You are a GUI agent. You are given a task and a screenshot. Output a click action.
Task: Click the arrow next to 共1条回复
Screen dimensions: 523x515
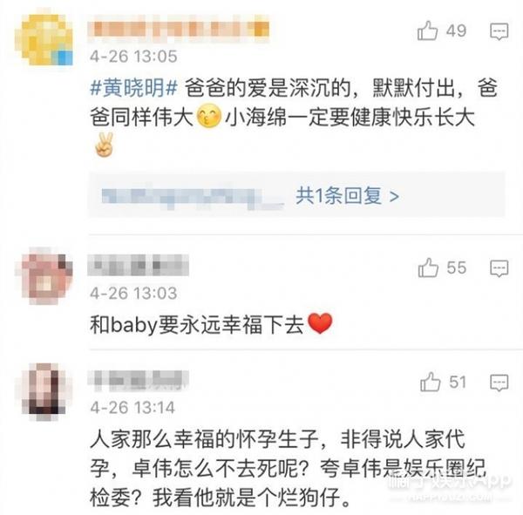pos(394,196)
